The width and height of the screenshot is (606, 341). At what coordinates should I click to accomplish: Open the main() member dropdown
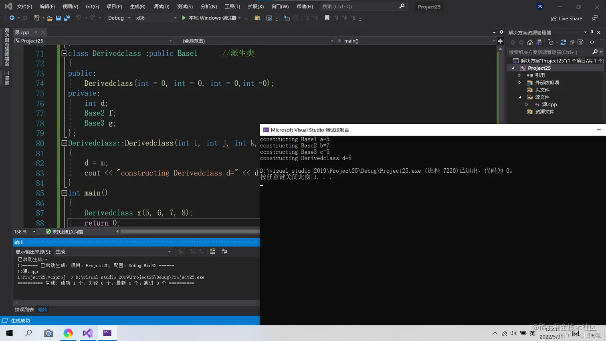(x=416, y=41)
